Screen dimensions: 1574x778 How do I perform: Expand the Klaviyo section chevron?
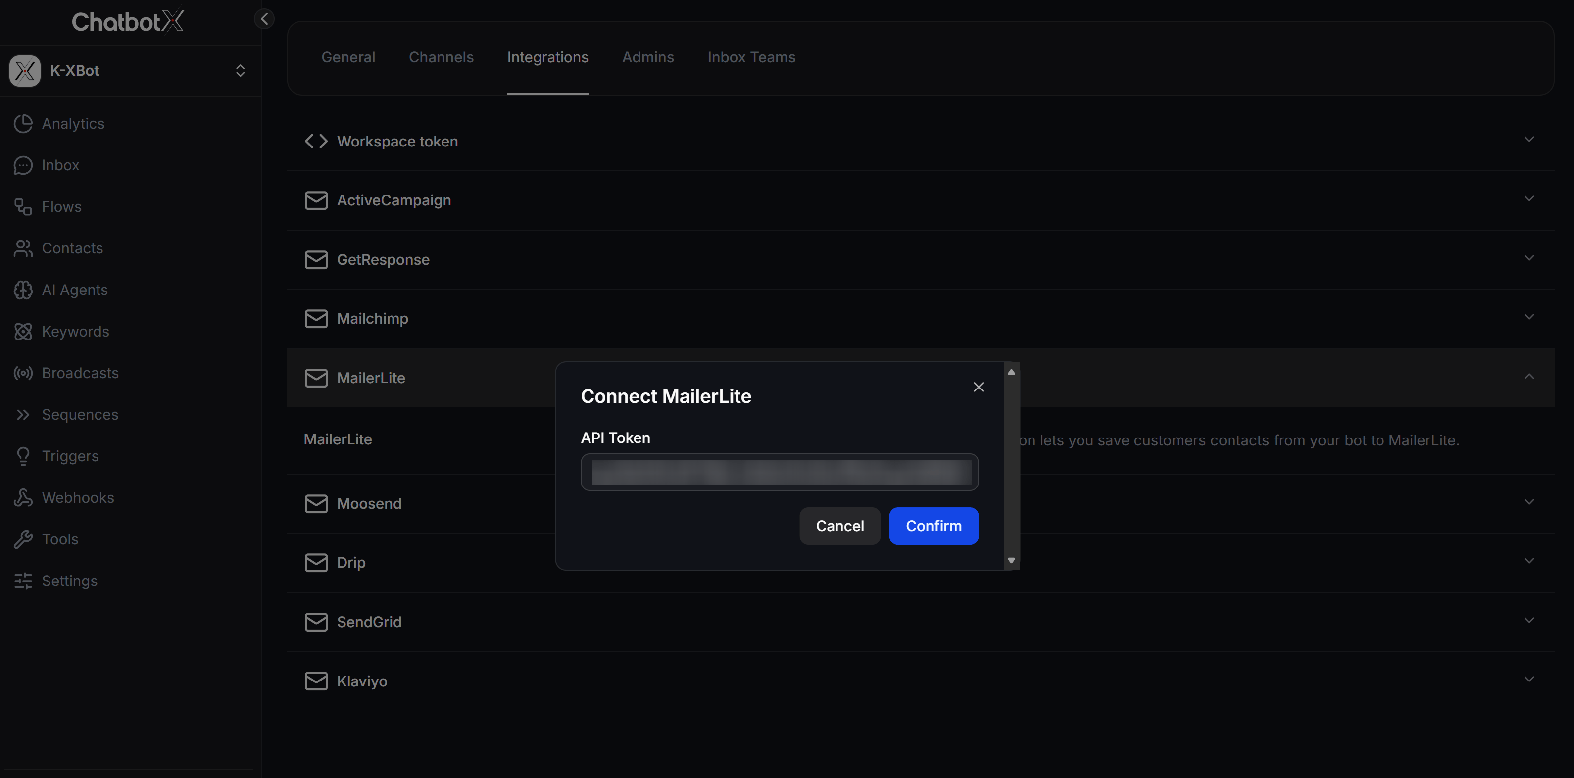pyautogui.click(x=1529, y=679)
